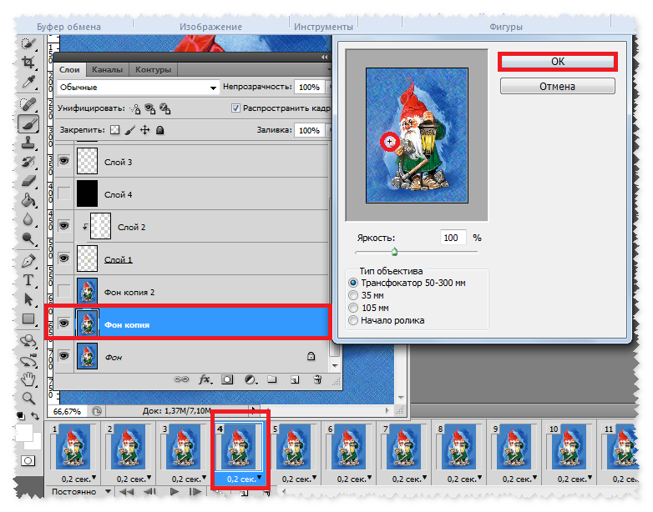Add a layer mask
Viewport: 653px width, 512px height.
[227, 379]
